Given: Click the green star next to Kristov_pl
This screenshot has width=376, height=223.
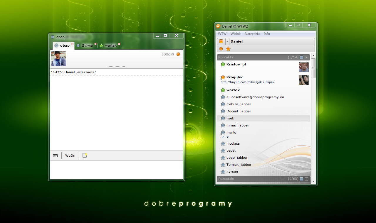Looking at the screenshot, I should coord(223,64).
